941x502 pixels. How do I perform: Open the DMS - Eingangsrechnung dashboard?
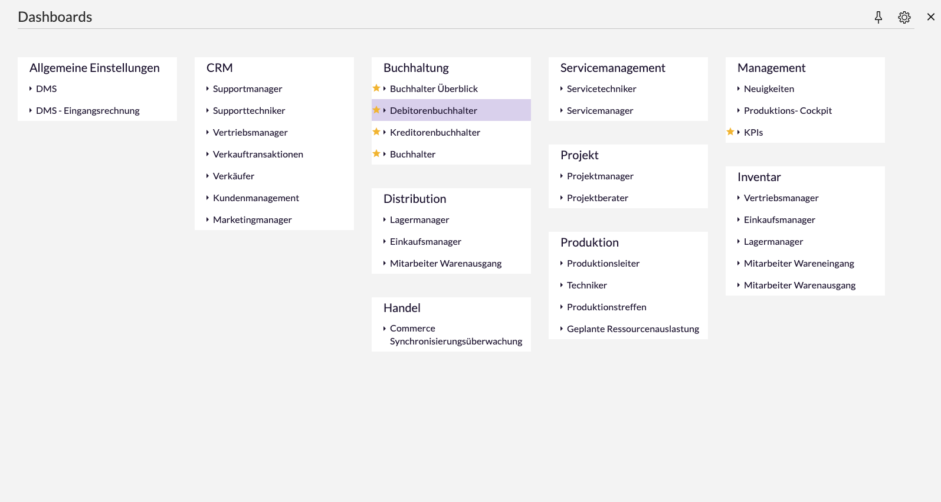pos(87,110)
